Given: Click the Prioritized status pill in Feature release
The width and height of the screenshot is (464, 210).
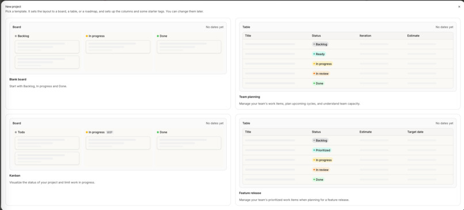Looking at the screenshot, I should click(322, 150).
